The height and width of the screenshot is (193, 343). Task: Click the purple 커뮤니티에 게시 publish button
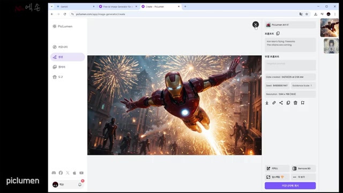[290, 185]
